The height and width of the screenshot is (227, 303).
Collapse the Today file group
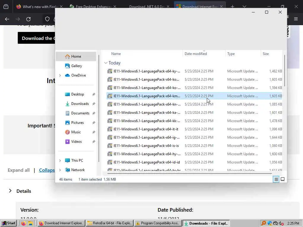click(106, 63)
